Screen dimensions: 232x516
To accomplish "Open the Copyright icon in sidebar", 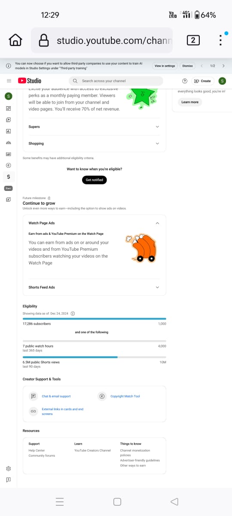I will tap(9, 165).
